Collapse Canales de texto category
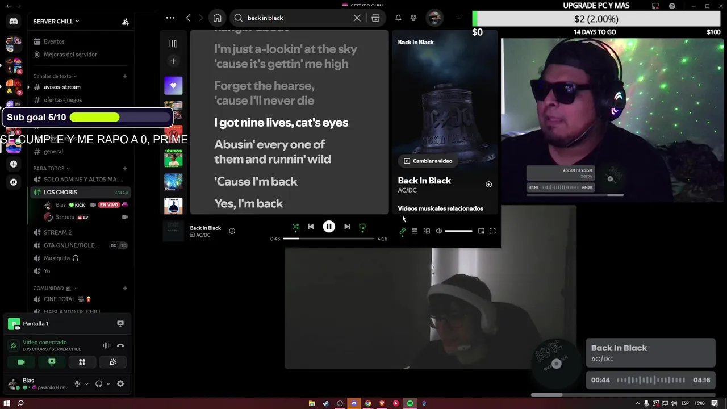The height and width of the screenshot is (409, 727). pyautogui.click(x=55, y=76)
